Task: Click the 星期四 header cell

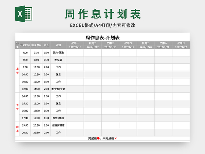Action: click(x=128, y=43)
